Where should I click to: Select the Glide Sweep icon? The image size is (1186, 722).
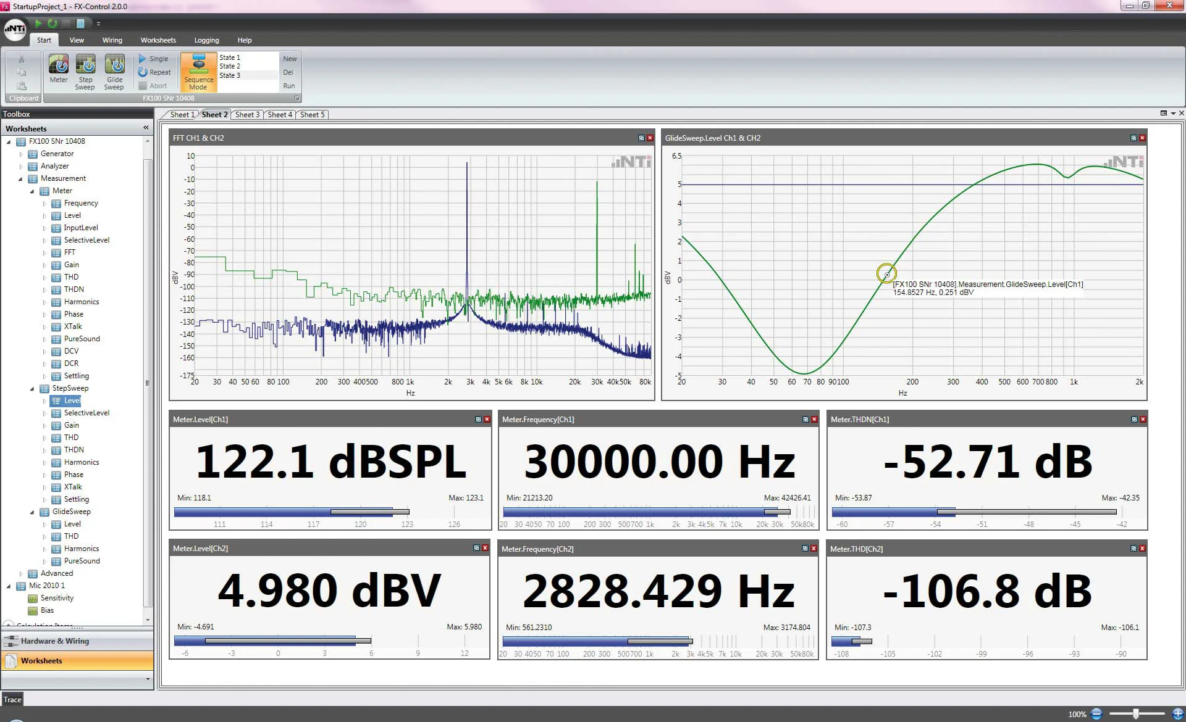tap(114, 69)
